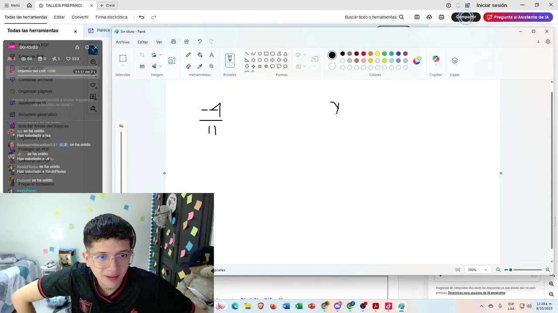Click the Remove background icon
Viewport: 558px width, 313px height.
[x=142, y=67]
